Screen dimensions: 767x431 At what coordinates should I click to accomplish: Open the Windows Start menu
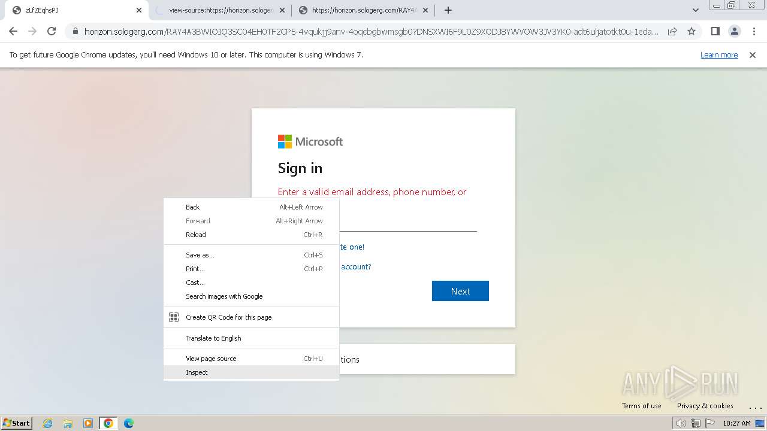point(16,423)
